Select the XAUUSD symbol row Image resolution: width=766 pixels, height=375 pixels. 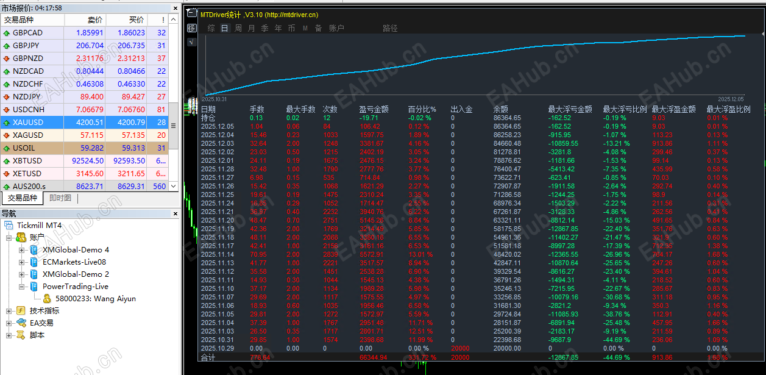coord(85,123)
